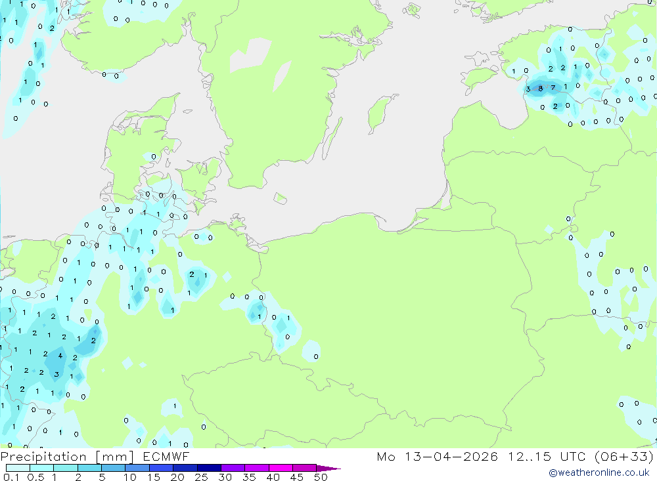
Task: Click the precipitation value '4' on the map
Action: click(60, 356)
